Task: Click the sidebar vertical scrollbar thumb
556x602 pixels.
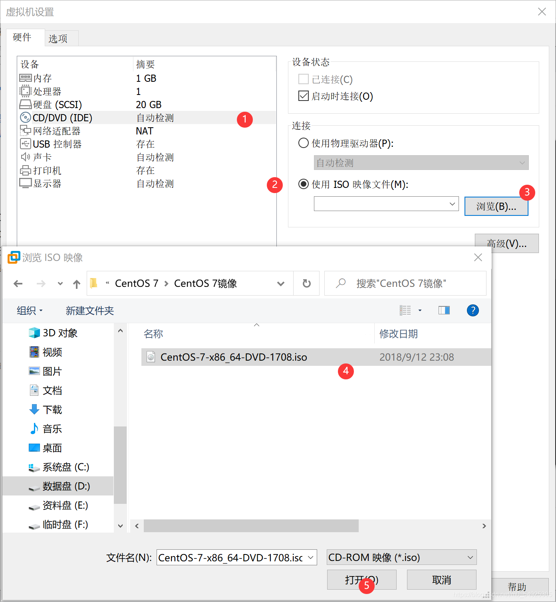Action: [x=120, y=465]
